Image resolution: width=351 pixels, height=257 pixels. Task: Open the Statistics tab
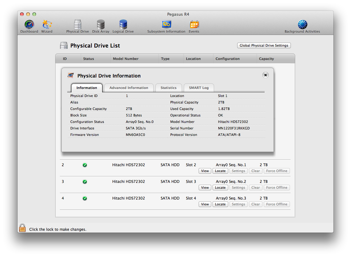tap(168, 88)
